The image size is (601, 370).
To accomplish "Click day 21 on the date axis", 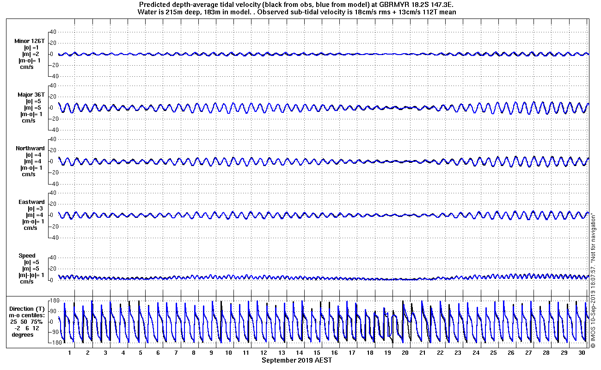I will coord(423,352).
